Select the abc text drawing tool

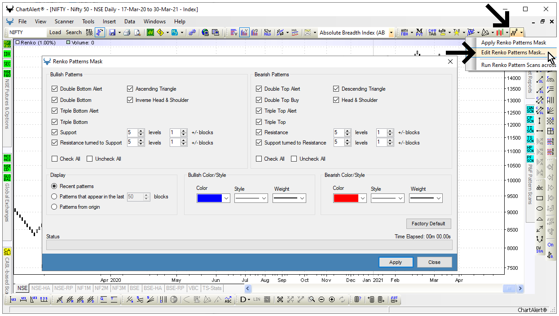pos(540,188)
